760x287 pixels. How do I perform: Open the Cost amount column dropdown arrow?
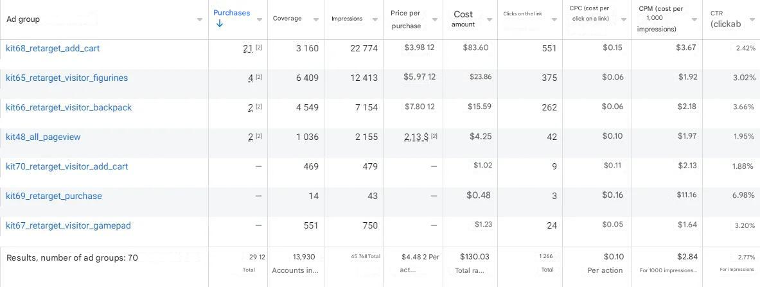(x=490, y=19)
